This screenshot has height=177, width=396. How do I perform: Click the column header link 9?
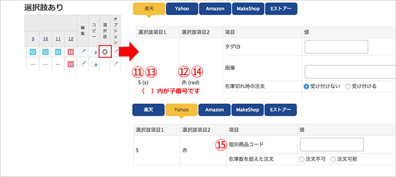pyautogui.click(x=33, y=39)
